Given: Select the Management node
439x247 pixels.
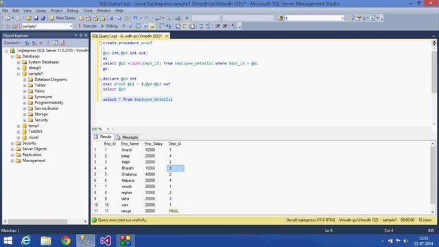Looking at the screenshot, I should pos(34,161).
